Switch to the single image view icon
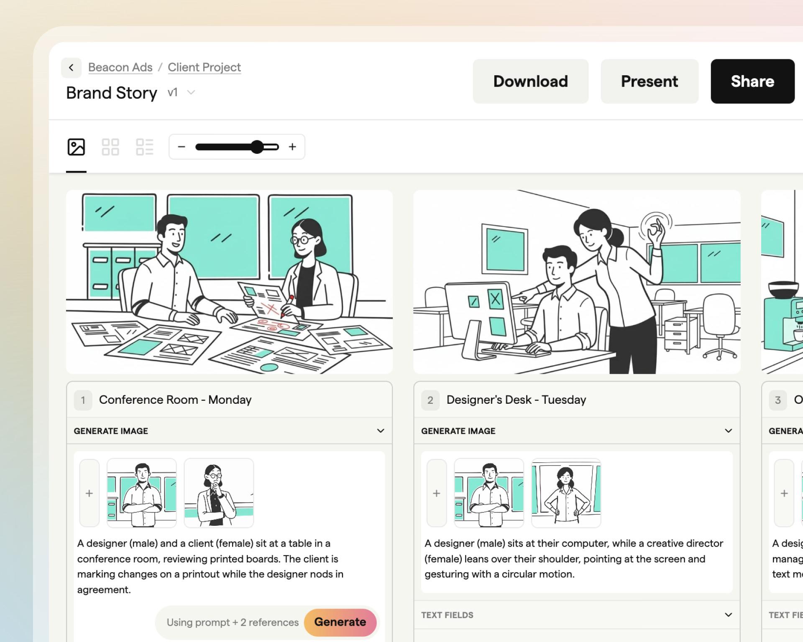803x642 pixels. pos(76,147)
